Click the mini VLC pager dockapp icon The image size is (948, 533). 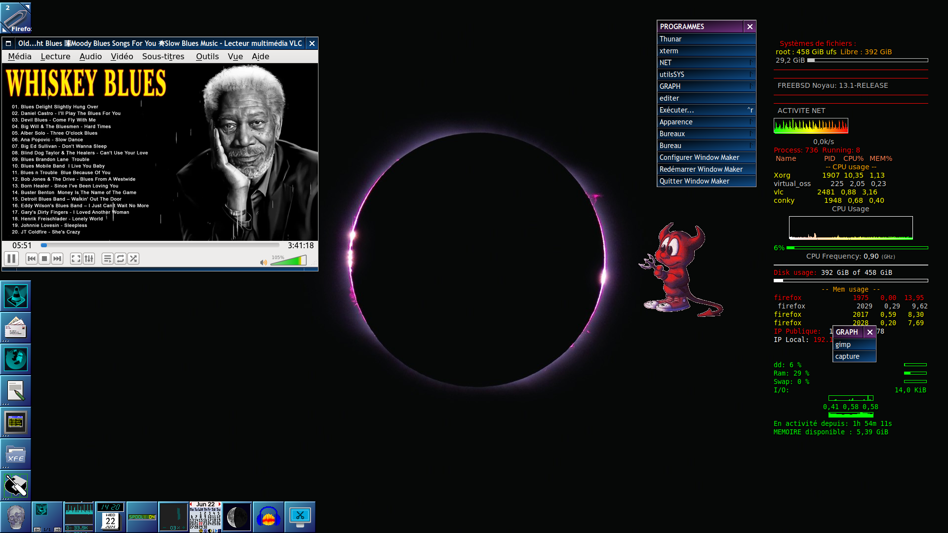coord(41,510)
